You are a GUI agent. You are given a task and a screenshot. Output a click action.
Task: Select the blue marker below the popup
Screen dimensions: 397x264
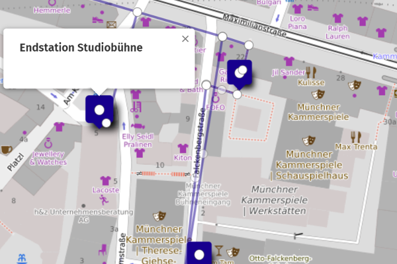click(x=99, y=112)
